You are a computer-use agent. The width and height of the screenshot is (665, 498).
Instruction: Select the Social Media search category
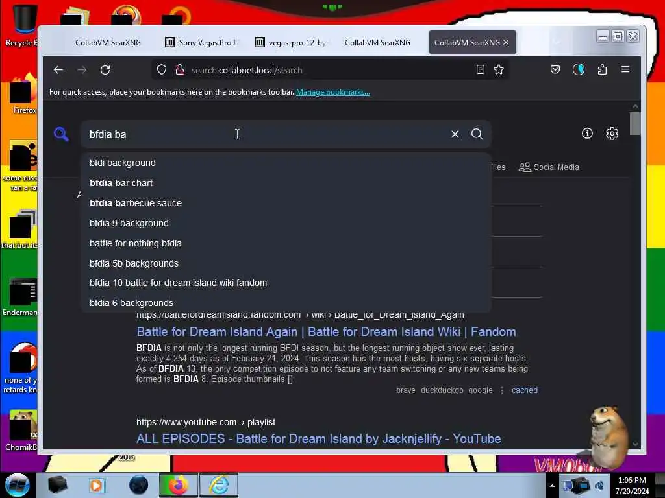click(549, 167)
